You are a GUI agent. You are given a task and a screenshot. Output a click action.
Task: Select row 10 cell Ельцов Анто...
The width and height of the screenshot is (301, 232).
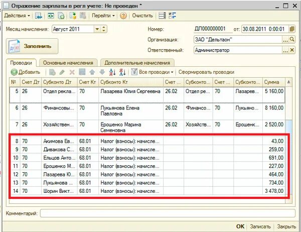coord(59,158)
